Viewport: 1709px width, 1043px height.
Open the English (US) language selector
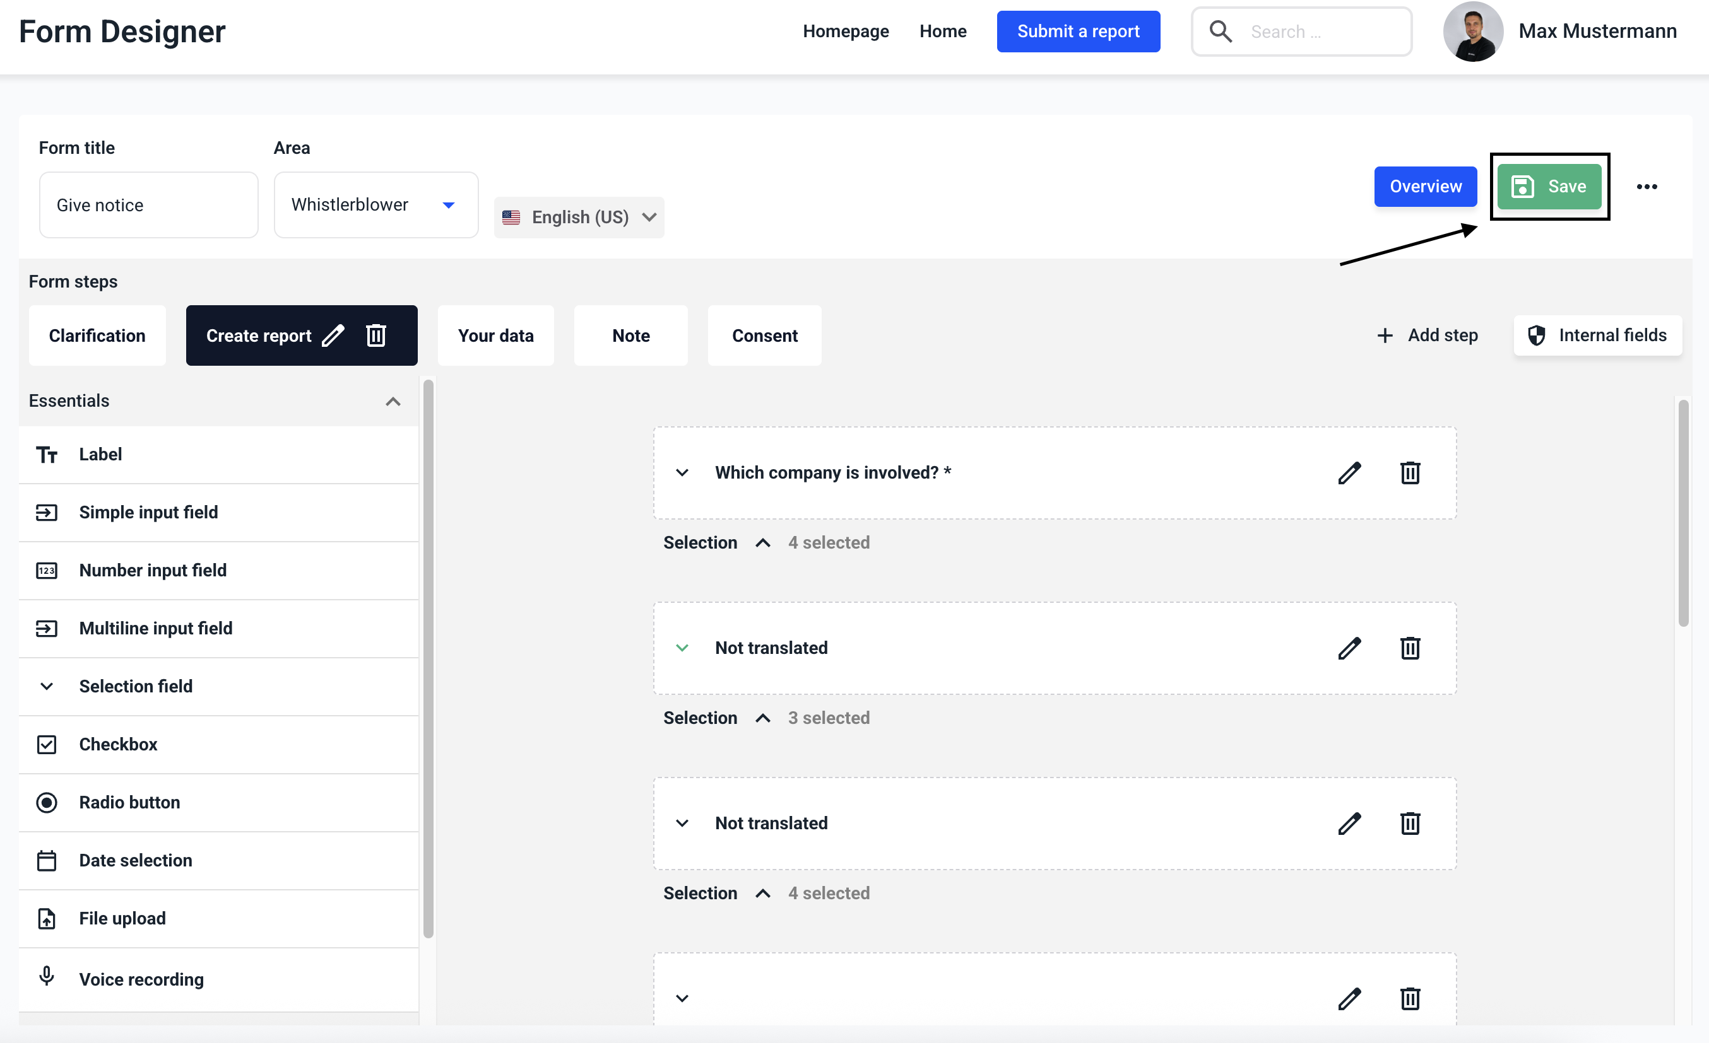579,218
